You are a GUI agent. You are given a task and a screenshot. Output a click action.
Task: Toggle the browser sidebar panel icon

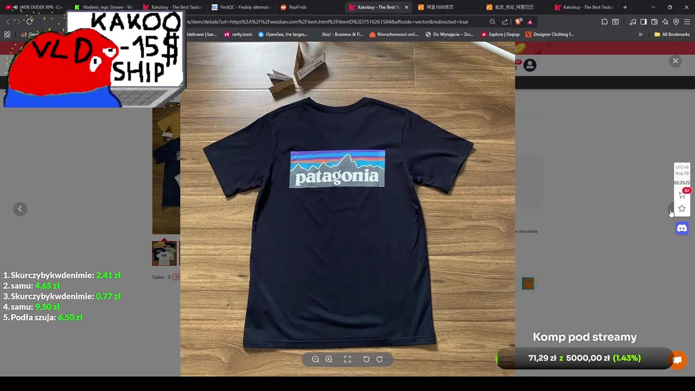643,22
